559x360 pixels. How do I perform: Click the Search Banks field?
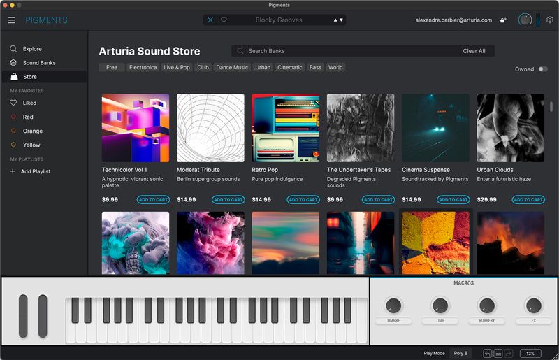[x=346, y=51]
